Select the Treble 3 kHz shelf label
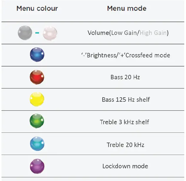The width and height of the screenshot is (186, 181). (124, 122)
